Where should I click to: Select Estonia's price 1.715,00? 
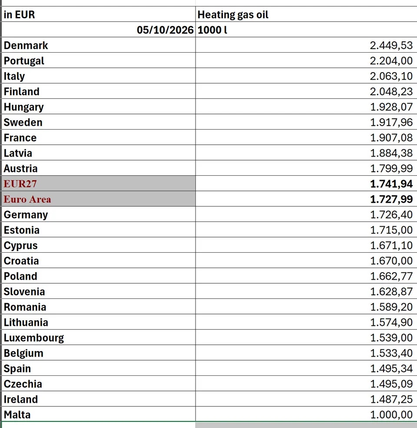click(306, 230)
